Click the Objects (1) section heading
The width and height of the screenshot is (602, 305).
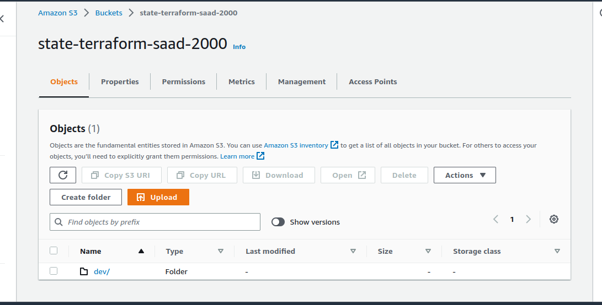(75, 129)
